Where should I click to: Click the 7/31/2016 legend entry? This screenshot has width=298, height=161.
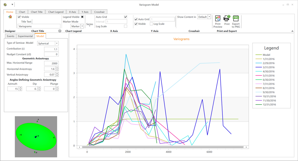pos(265,84)
